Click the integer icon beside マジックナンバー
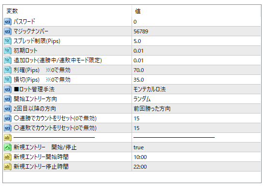 8,31
